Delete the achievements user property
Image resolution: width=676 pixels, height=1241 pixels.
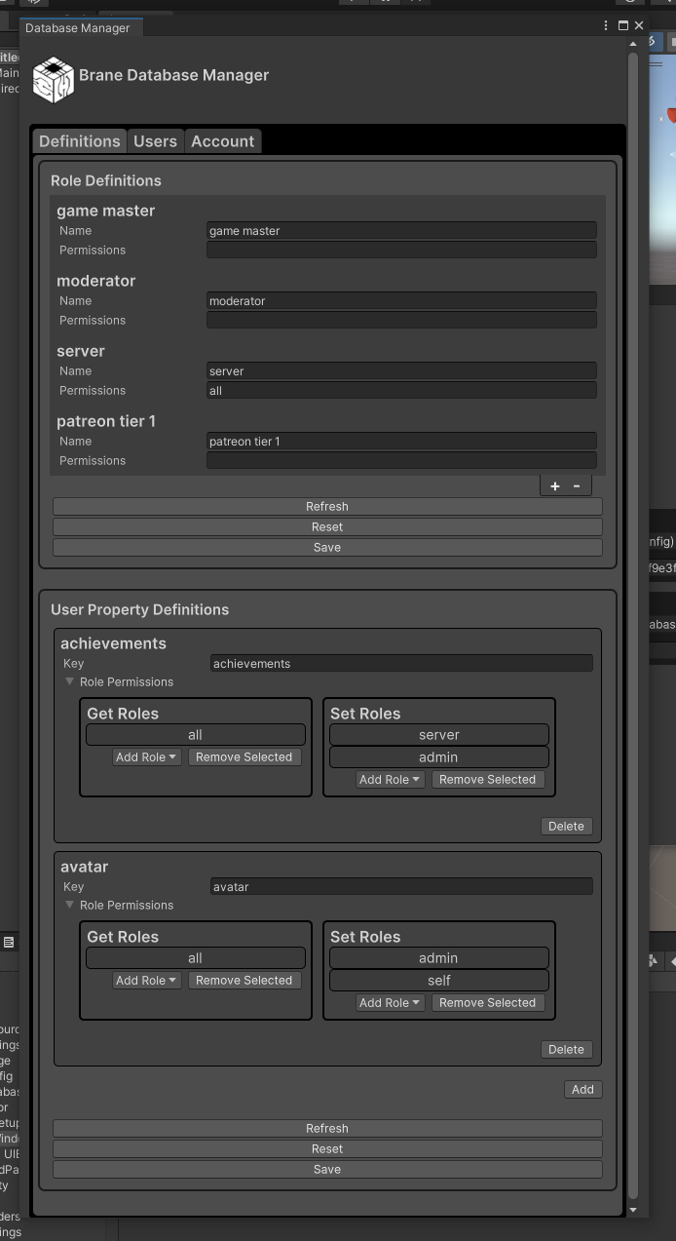566,827
